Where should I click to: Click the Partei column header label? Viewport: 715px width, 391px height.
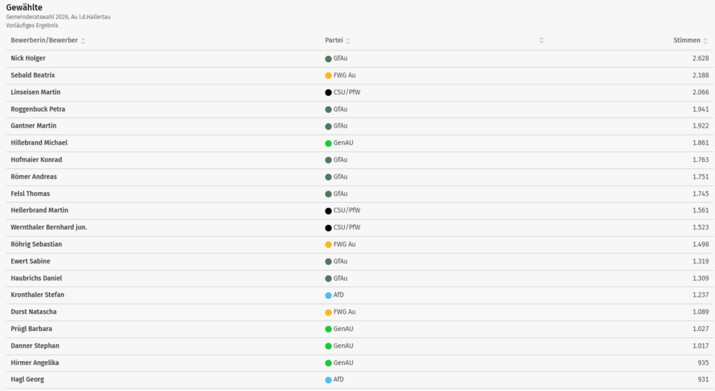(x=334, y=40)
